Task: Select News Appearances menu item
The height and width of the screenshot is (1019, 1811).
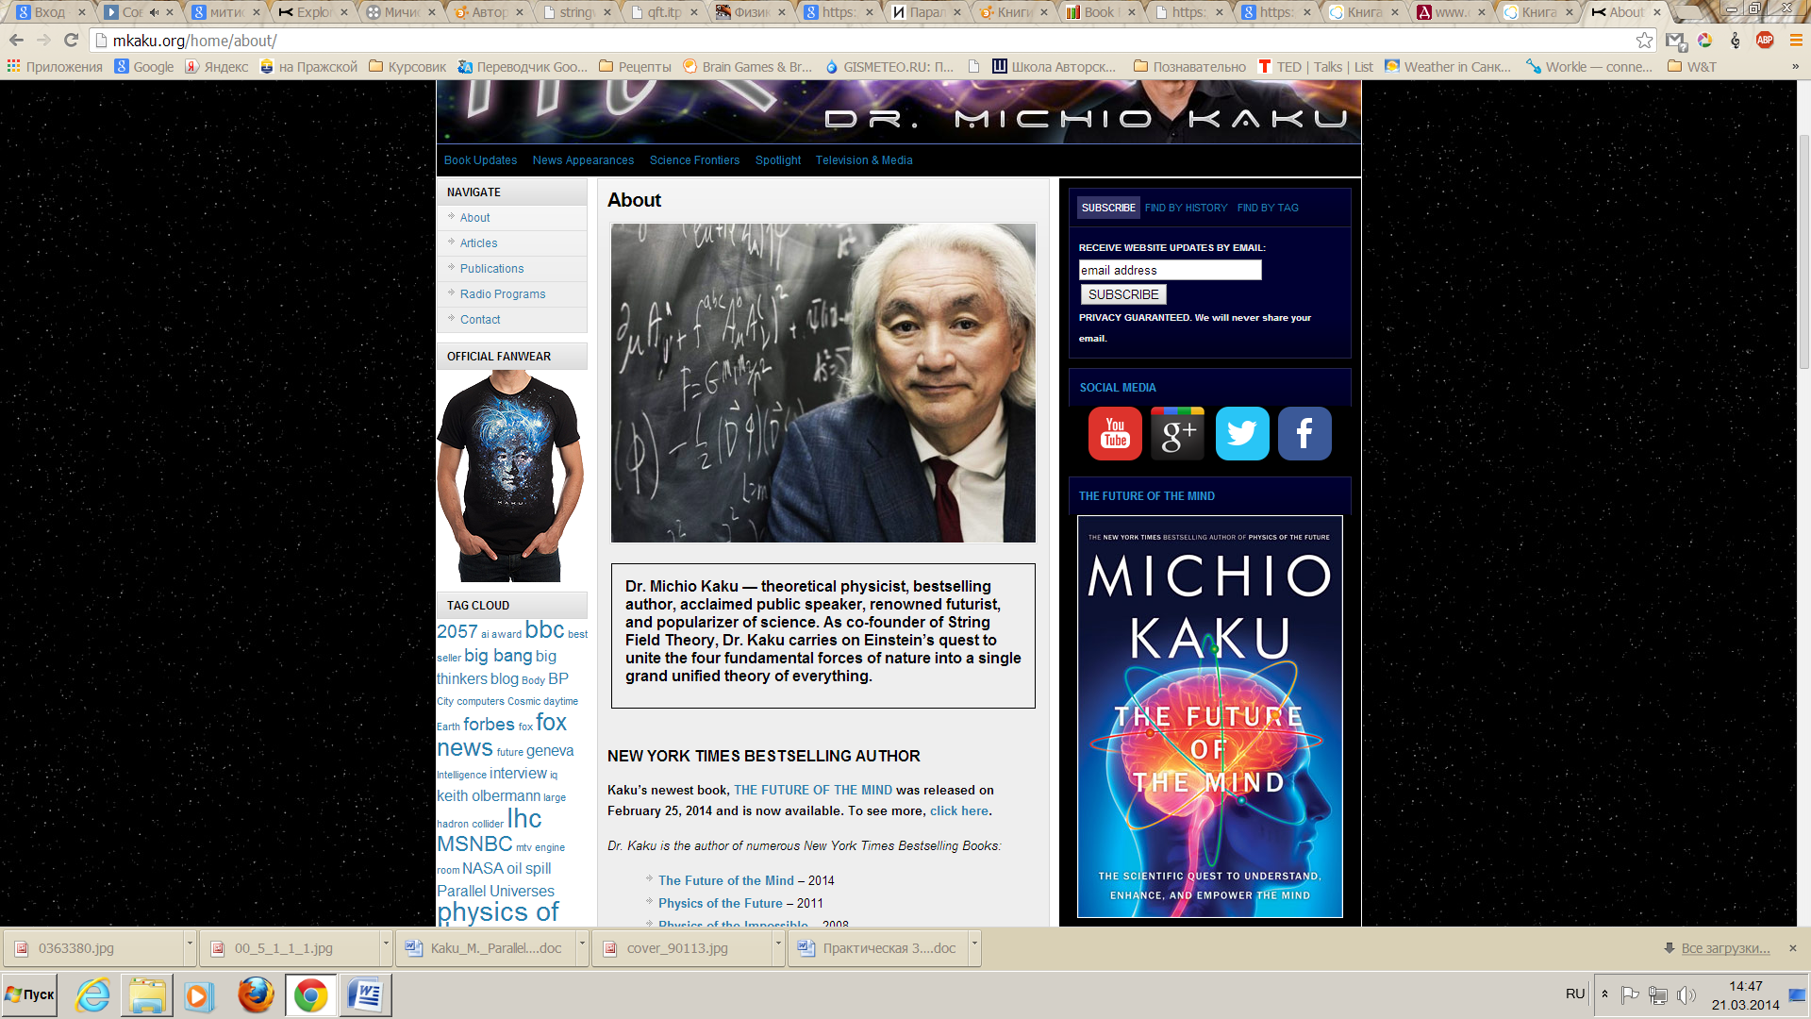Action: click(x=583, y=160)
